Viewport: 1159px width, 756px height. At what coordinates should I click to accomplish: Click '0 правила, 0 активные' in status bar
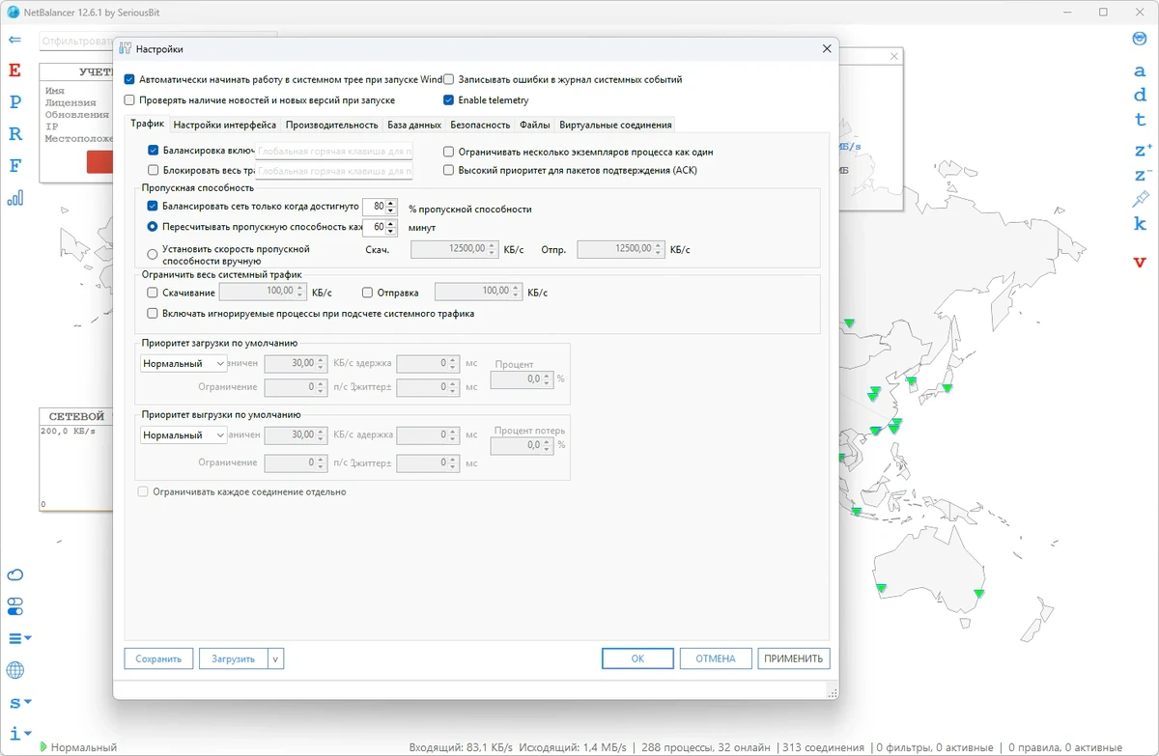[1063, 747]
